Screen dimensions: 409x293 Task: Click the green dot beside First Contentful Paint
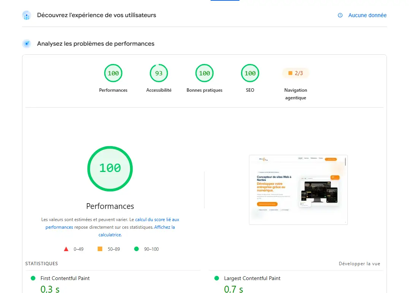click(x=33, y=278)
